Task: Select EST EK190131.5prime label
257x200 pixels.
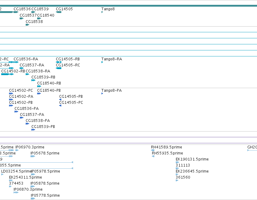Action: pyautogui.click(x=192, y=159)
